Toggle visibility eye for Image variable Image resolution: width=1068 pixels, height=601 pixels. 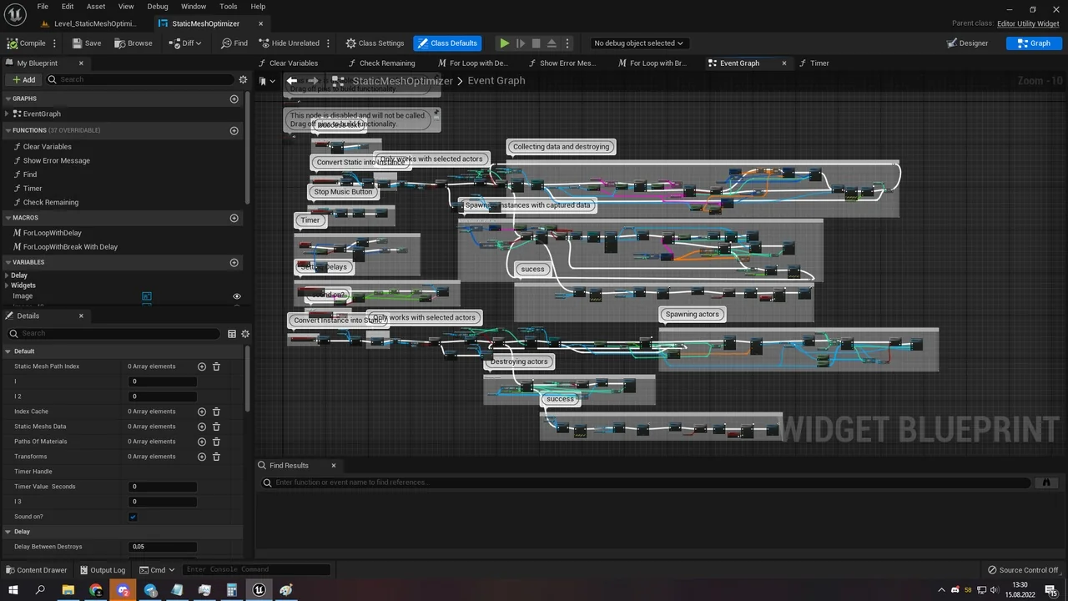236,296
